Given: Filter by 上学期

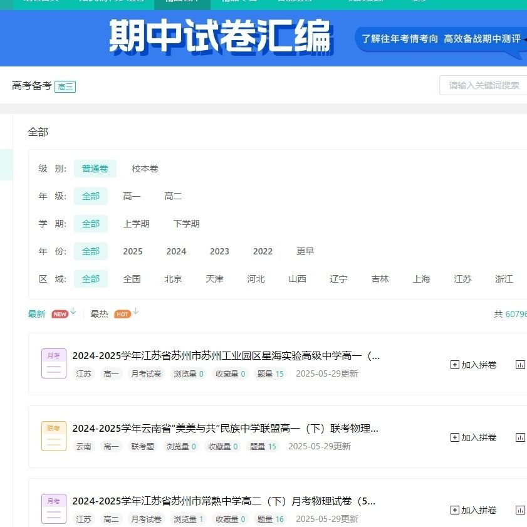Looking at the screenshot, I should click(136, 224).
